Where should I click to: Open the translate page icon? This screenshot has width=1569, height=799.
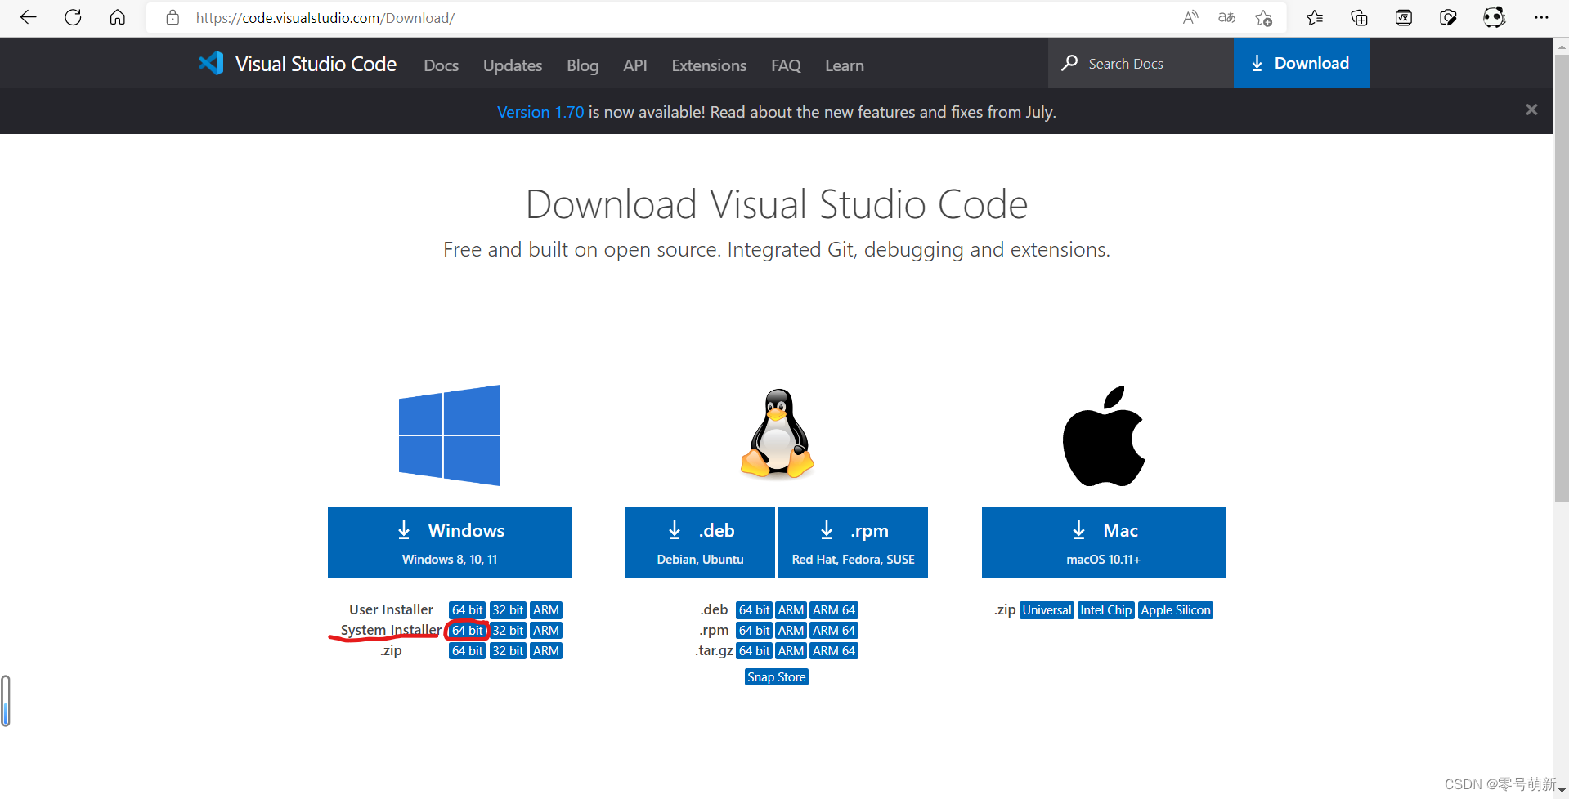pos(1226,17)
